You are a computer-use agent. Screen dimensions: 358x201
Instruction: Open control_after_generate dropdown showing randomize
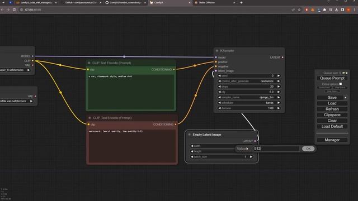(x=249, y=81)
